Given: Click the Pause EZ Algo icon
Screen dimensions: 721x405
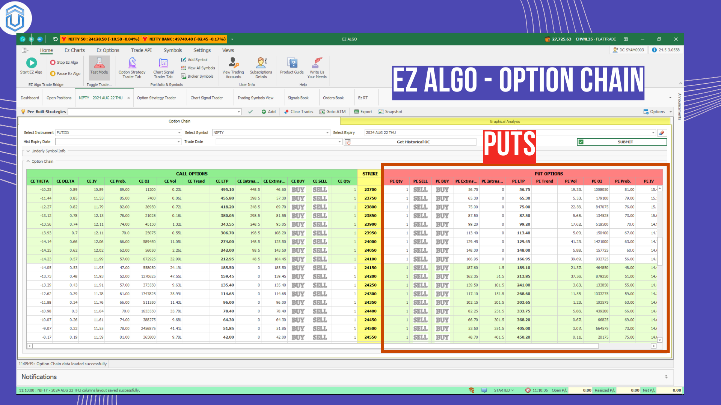Looking at the screenshot, I should coord(53,73).
